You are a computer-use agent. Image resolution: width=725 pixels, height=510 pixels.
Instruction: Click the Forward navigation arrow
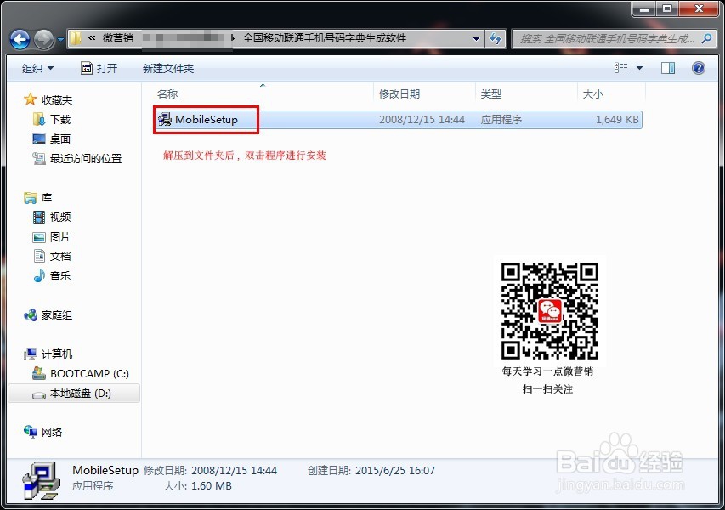tap(44, 39)
